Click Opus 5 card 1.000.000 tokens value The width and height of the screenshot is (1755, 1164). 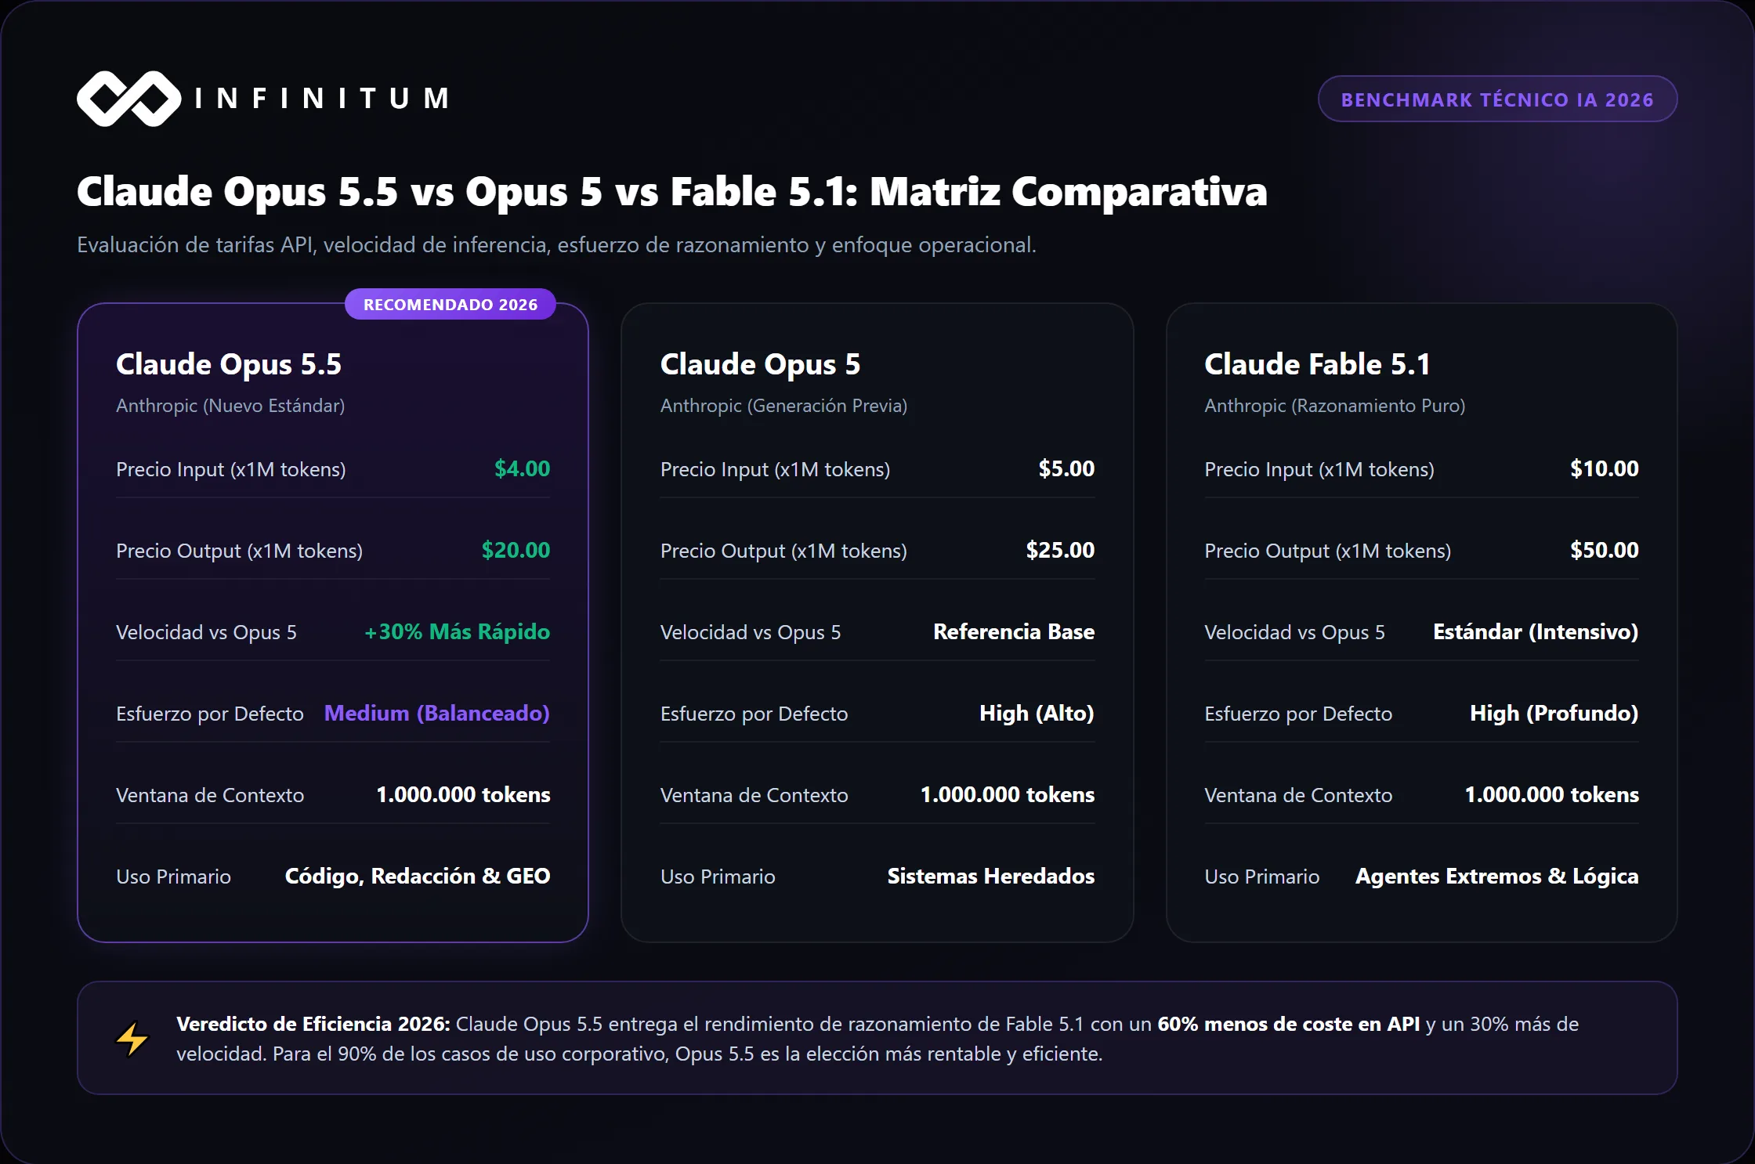click(x=1008, y=794)
